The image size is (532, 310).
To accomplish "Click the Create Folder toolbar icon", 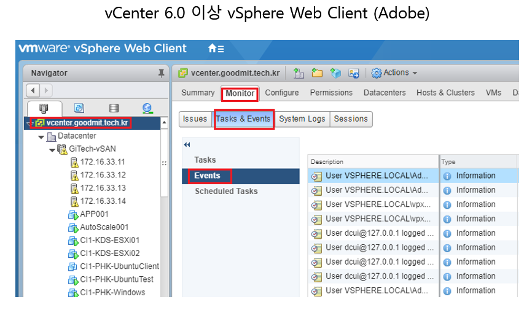I will pyautogui.click(x=317, y=73).
